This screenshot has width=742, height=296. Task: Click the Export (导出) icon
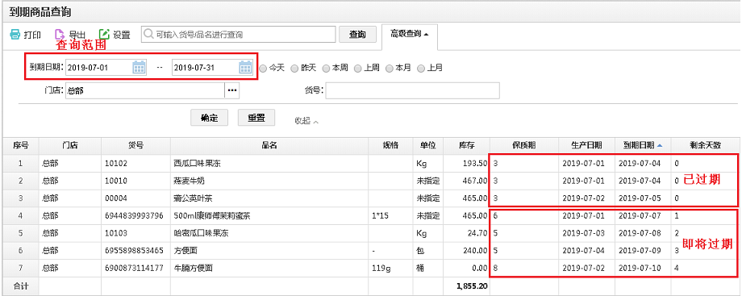pos(59,35)
